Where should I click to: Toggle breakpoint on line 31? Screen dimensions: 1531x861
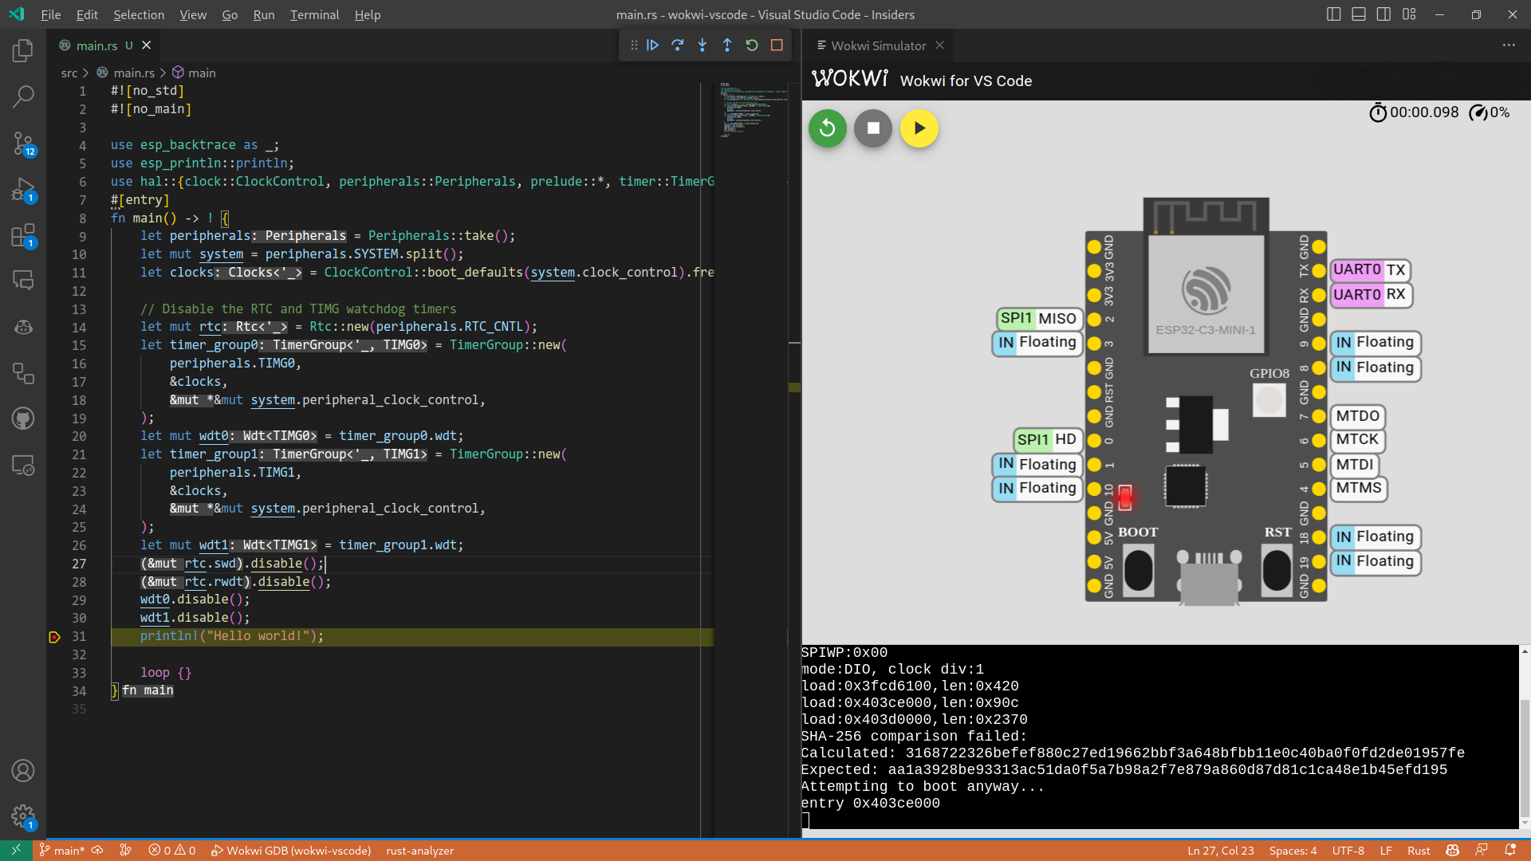pos(54,636)
